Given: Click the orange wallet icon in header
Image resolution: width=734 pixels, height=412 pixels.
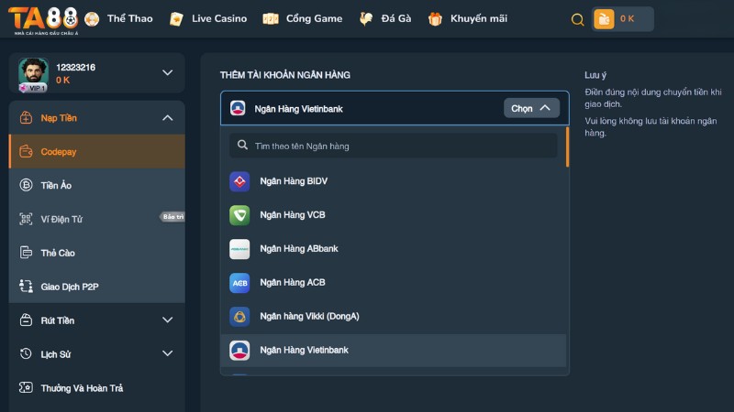Looking at the screenshot, I should 604,19.
